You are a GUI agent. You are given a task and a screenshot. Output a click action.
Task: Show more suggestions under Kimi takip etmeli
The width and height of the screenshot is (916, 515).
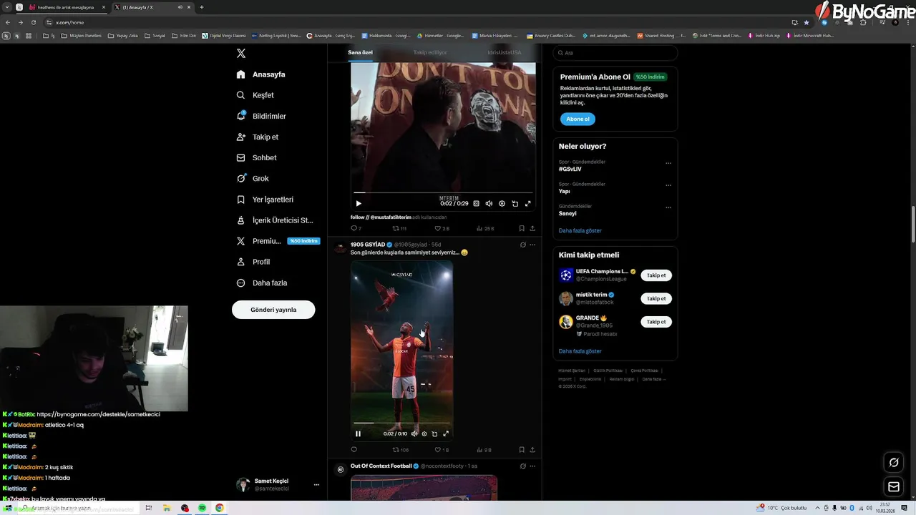tap(580, 351)
